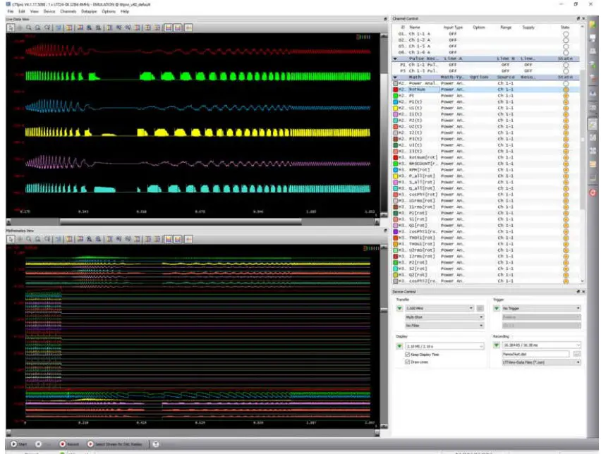This screenshot has width=601, height=454.
Task: Expand the 1.000 MHz sample rate dropdown
Action: pos(439,308)
